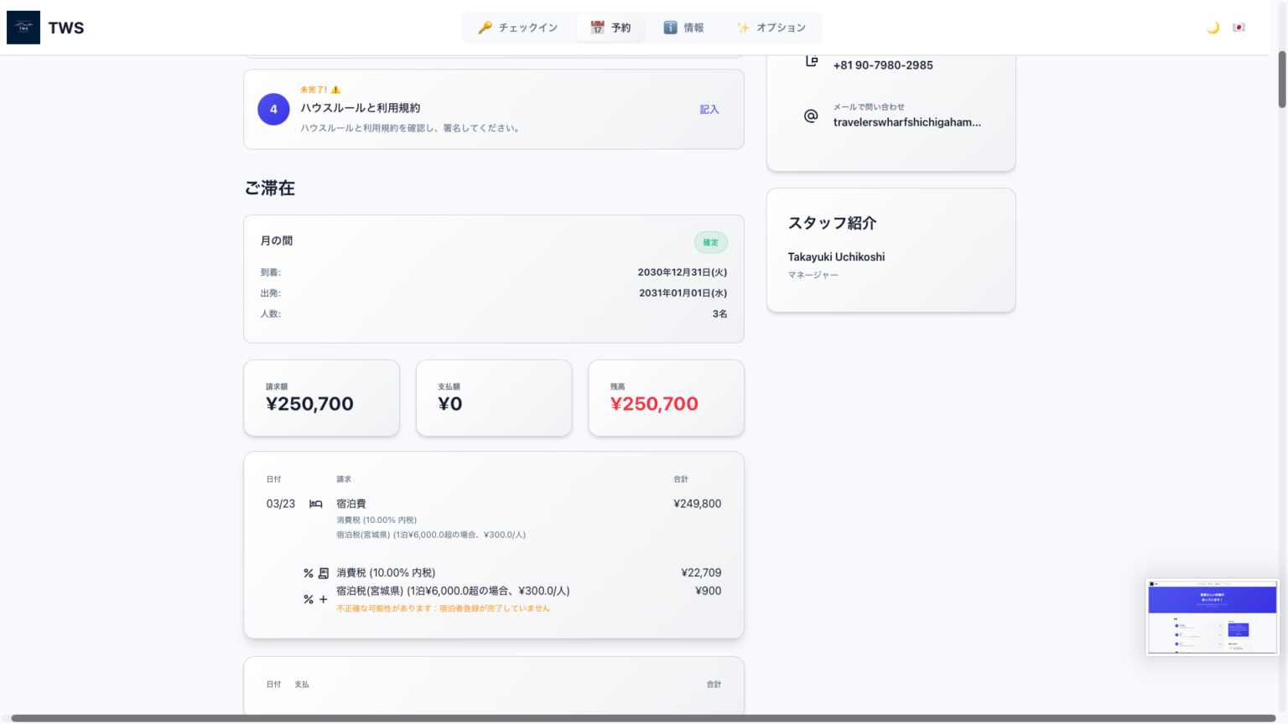The width and height of the screenshot is (1288, 724).
Task: Click the email at-sign icon
Action: click(811, 116)
